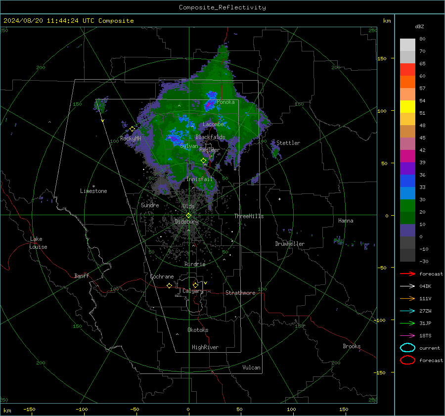Image resolution: width=445 pixels, height=416 pixels.
Task: Click the Drumheller label
Action: tap(290, 244)
